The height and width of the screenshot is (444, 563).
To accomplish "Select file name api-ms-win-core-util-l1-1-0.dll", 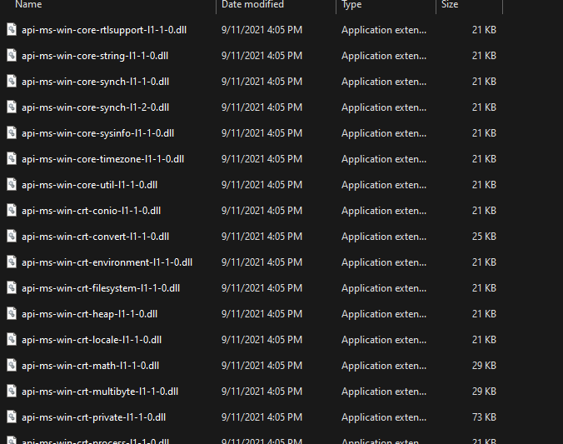I will point(89,185).
